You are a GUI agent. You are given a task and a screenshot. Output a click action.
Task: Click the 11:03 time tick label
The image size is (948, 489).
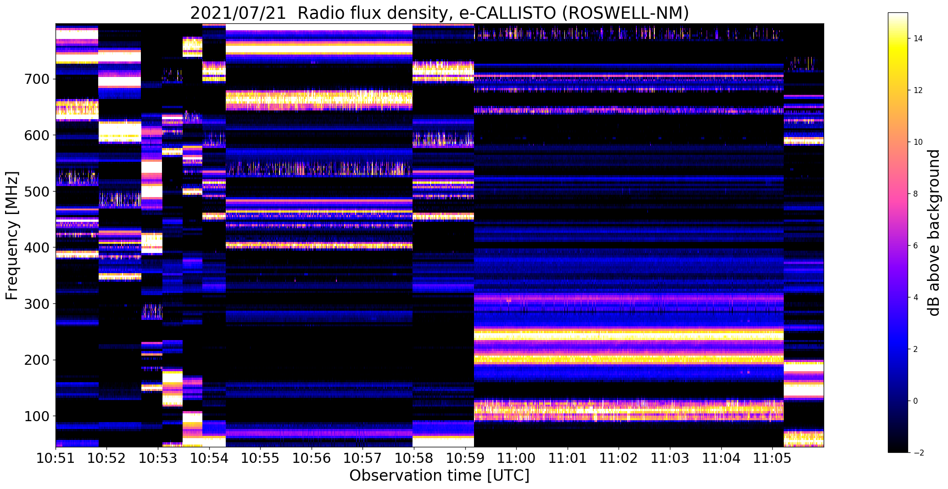click(670, 459)
